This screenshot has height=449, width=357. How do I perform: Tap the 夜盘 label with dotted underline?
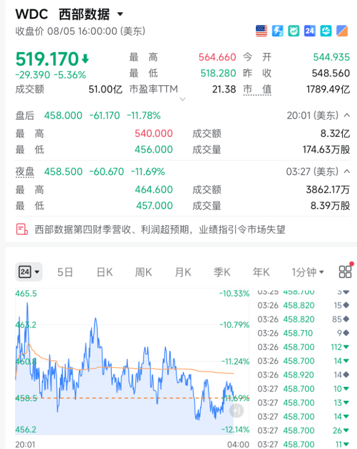pyautogui.click(x=25, y=171)
